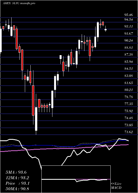Viewport: 138px width, 193px height.
Task: Select the 71.62 price axis label
Action: click(x=129, y=132)
